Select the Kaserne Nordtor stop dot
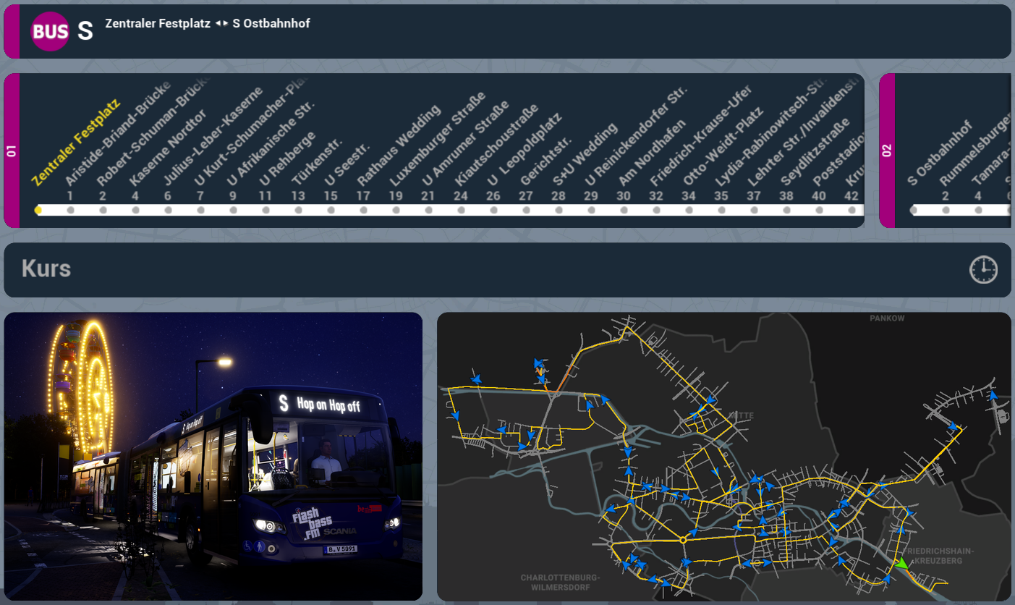1015x605 pixels. pos(135,210)
